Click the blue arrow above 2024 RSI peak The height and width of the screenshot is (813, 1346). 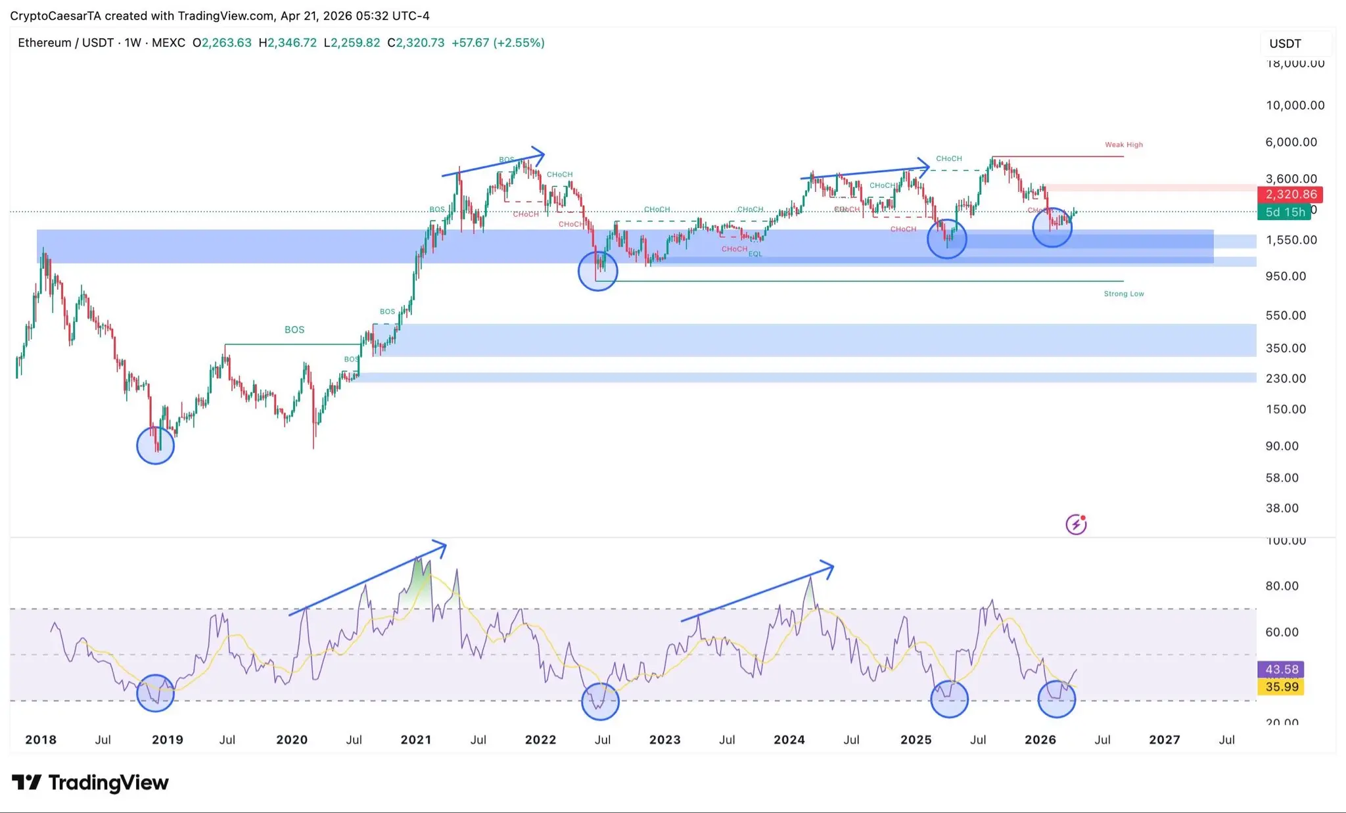click(757, 592)
